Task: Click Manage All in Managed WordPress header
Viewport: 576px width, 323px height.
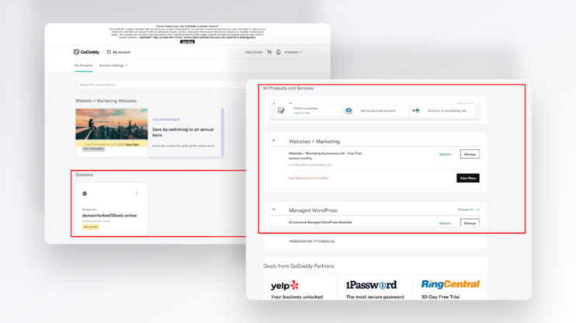Action: (468, 210)
